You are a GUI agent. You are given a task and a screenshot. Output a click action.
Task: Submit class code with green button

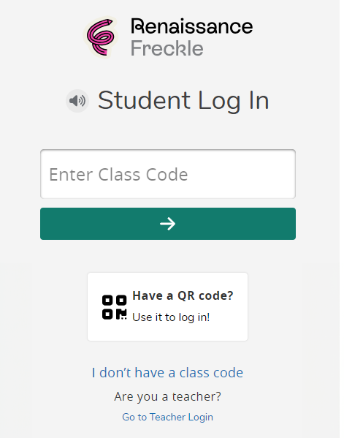pos(168,224)
